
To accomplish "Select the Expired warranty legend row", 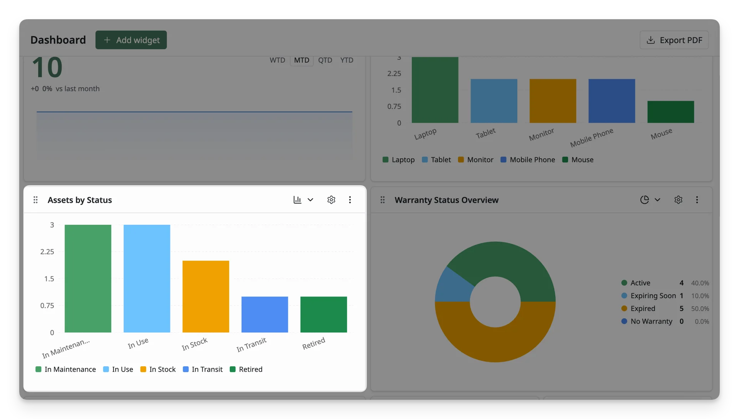I will (x=665, y=309).
